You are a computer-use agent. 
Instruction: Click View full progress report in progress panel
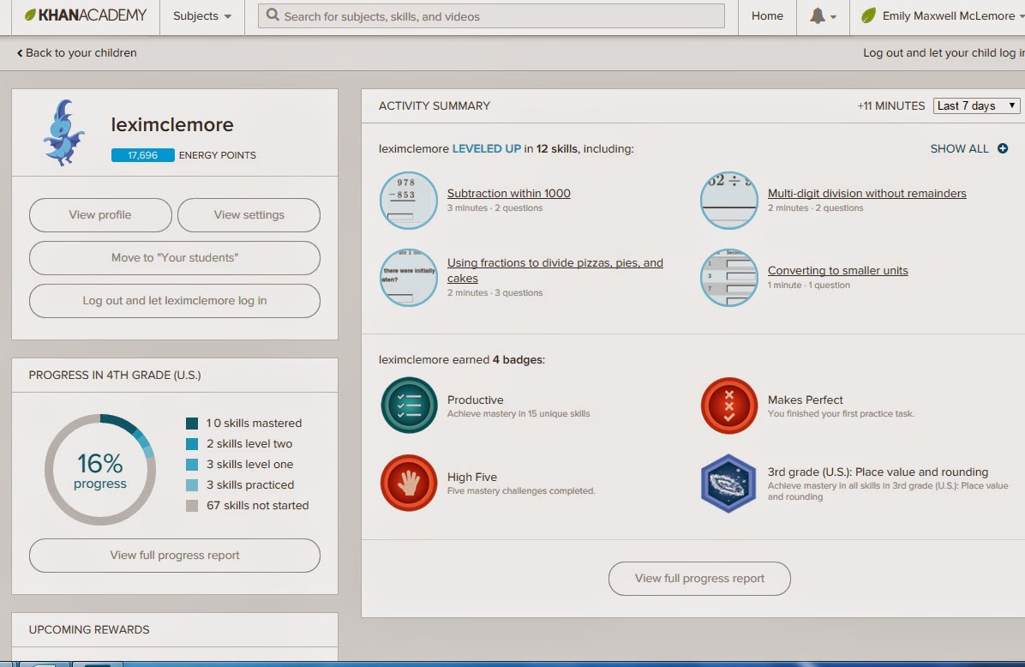175,556
